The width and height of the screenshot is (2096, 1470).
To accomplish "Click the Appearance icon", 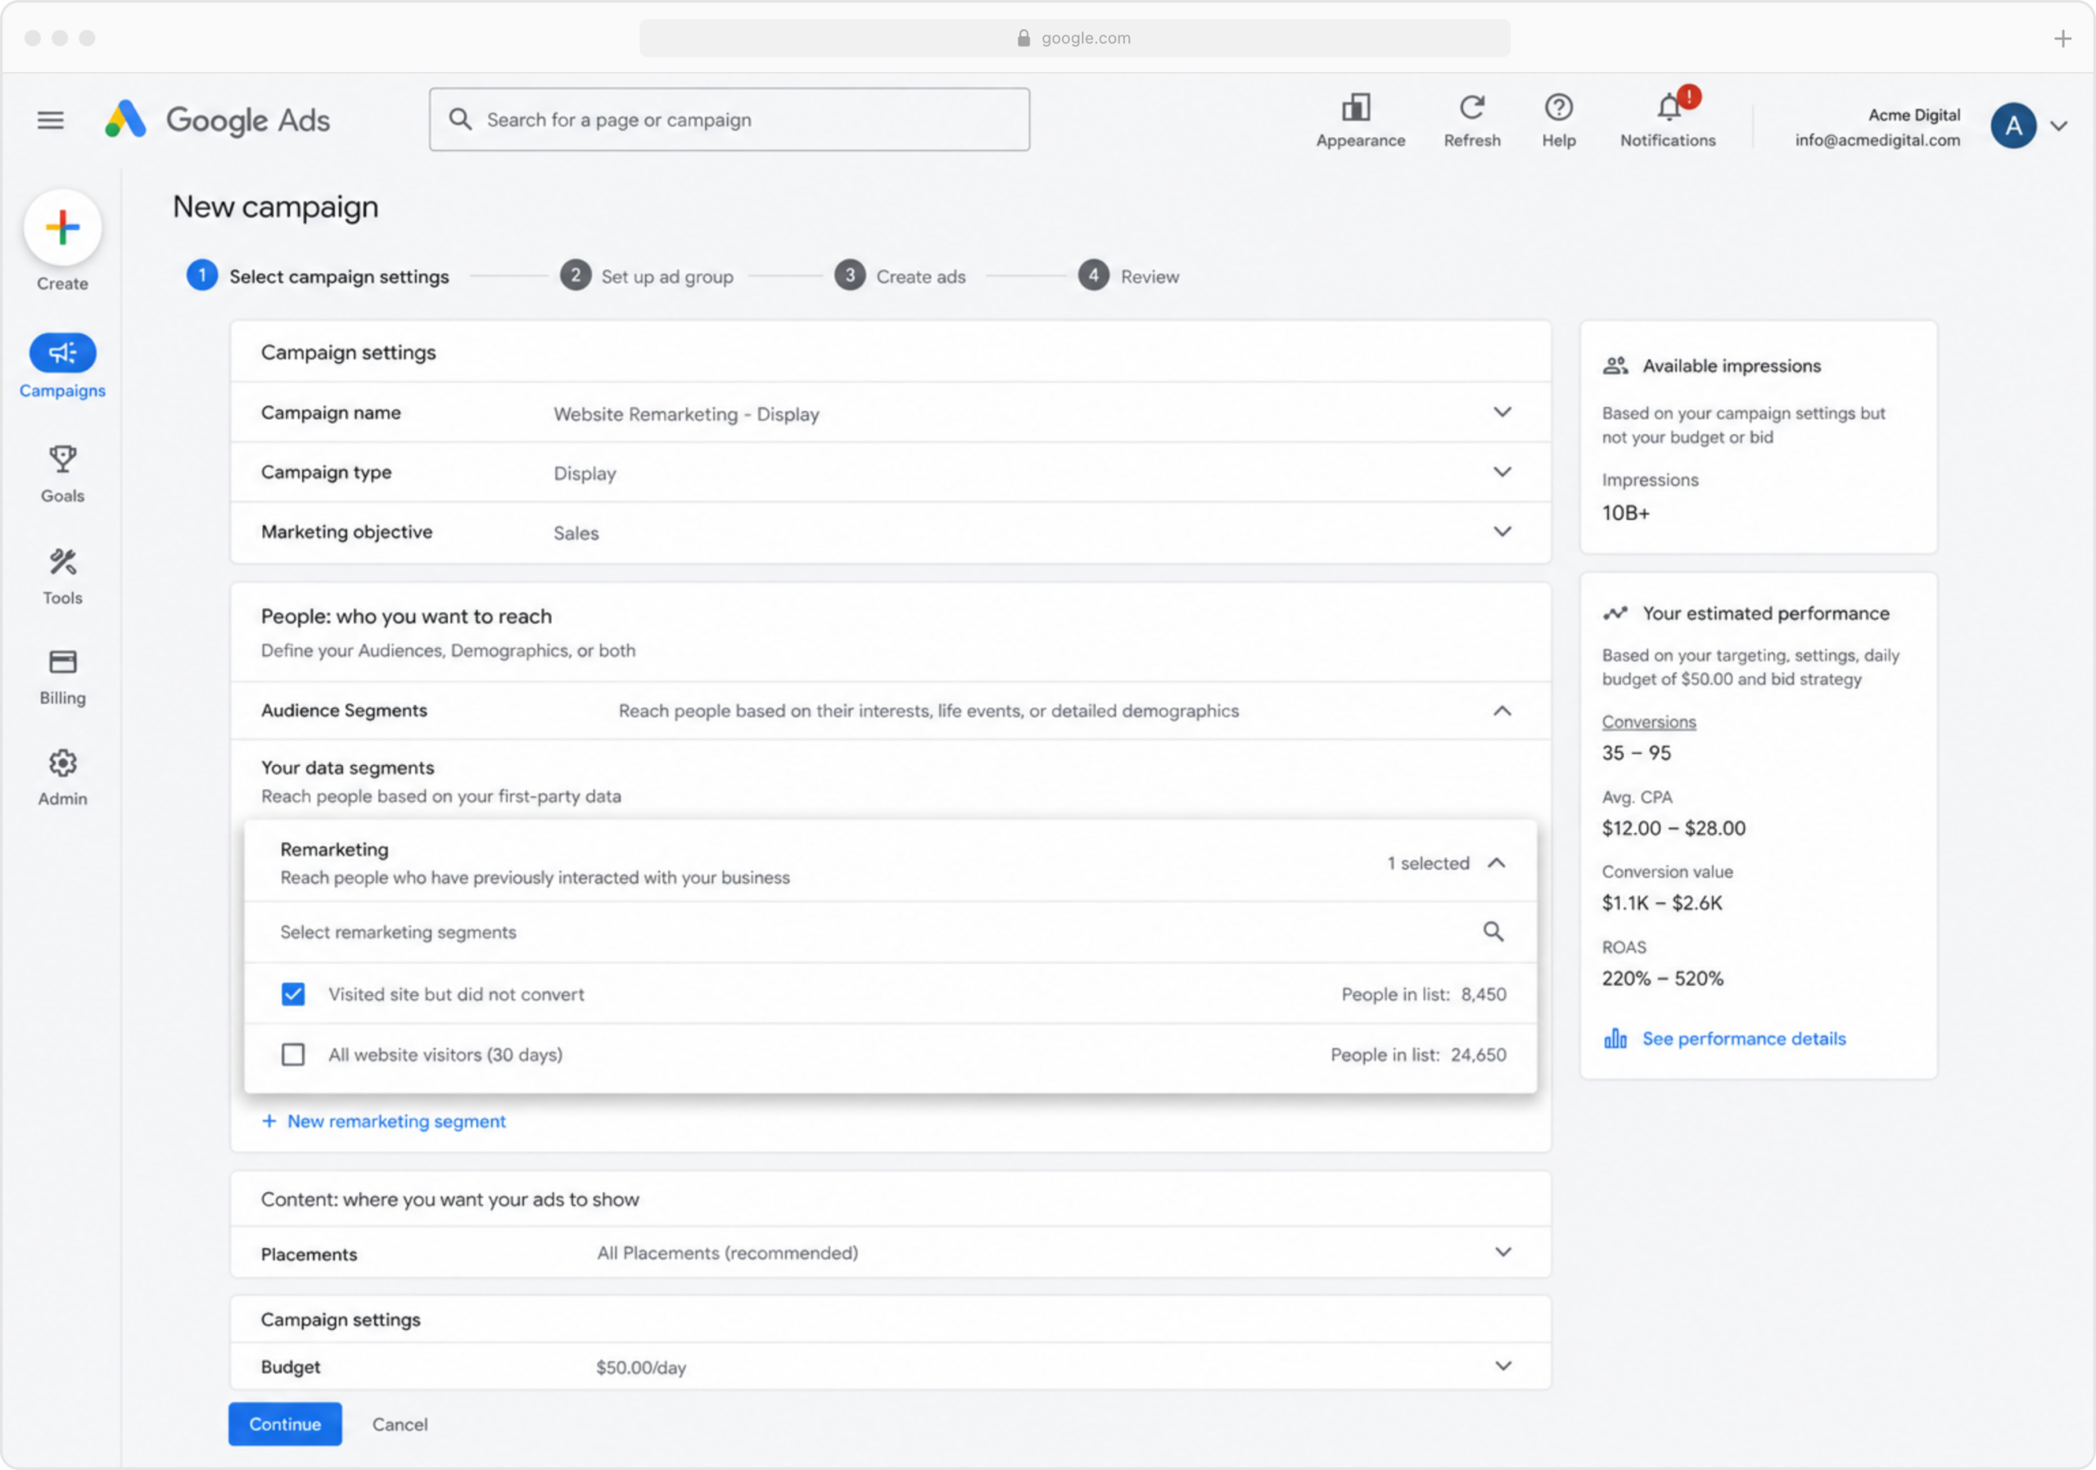I will (x=1356, y=108).
